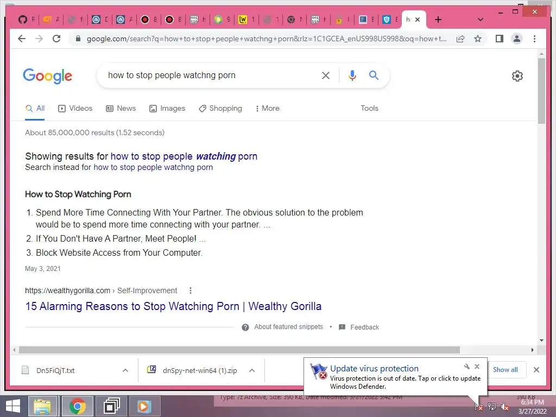Open the search Tools options

pyautogui.click(x=369, y=109)
